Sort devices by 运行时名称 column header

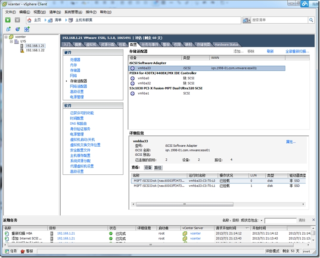[202, 176]
